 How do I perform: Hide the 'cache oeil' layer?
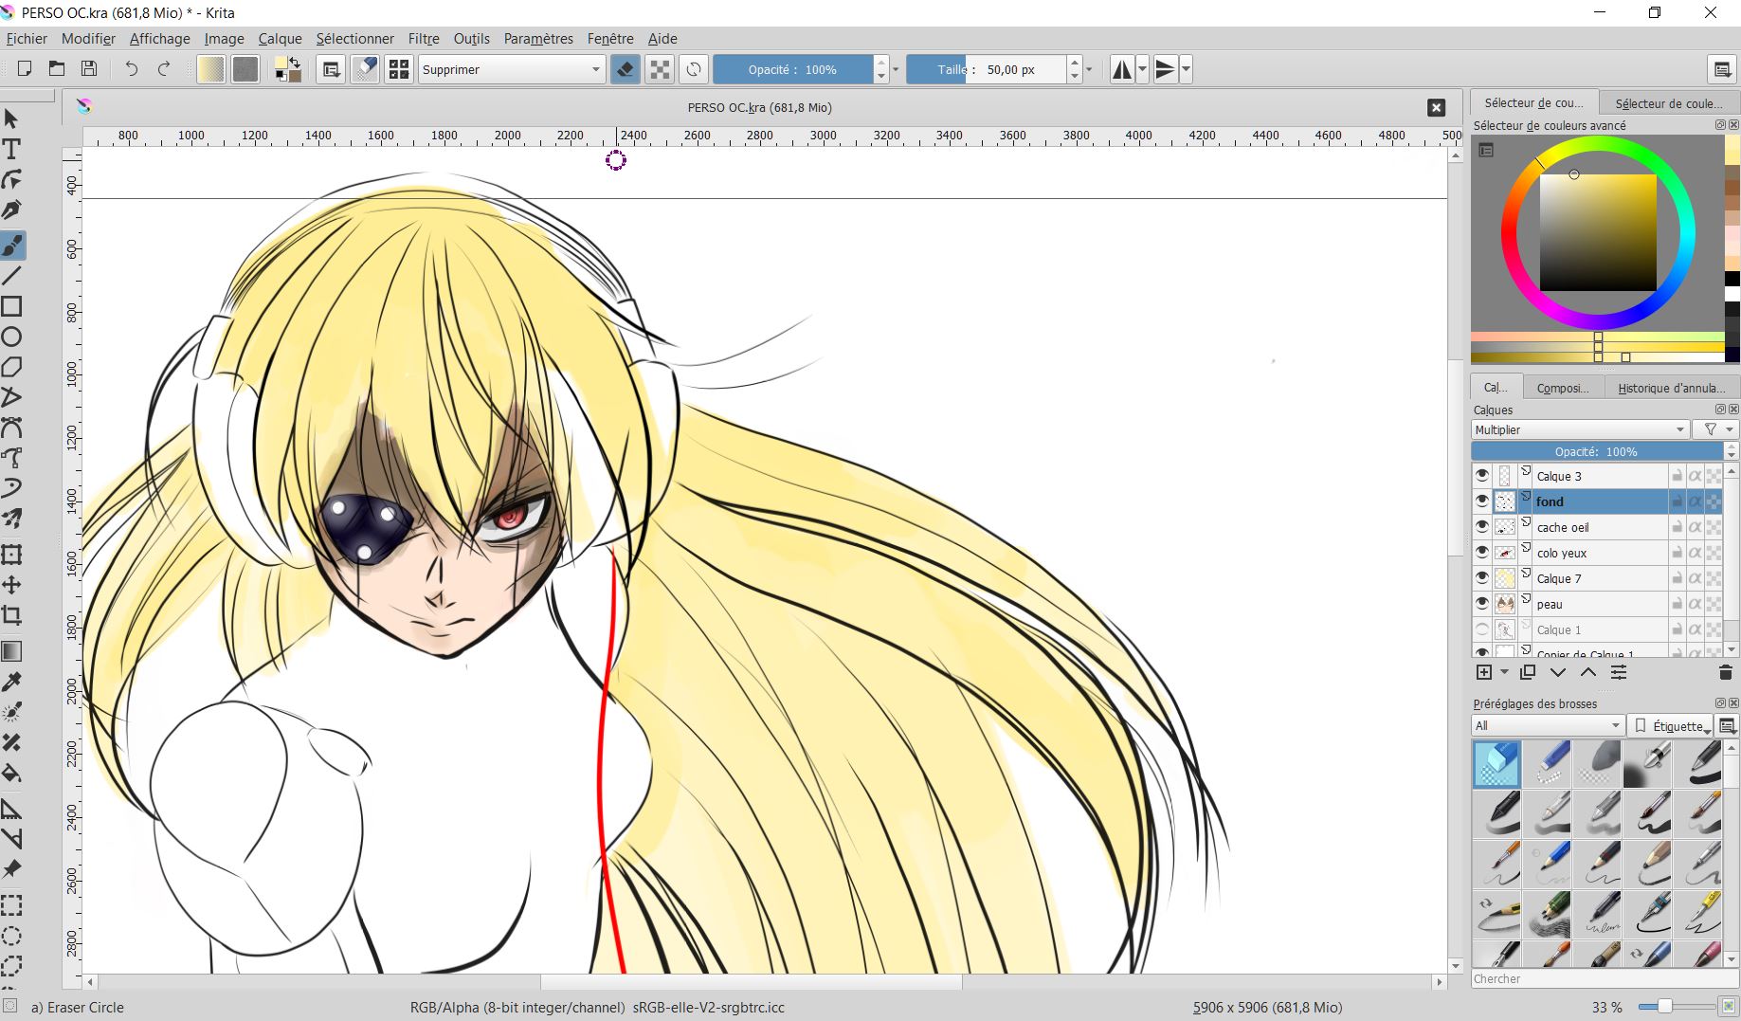click(1482, 527)
